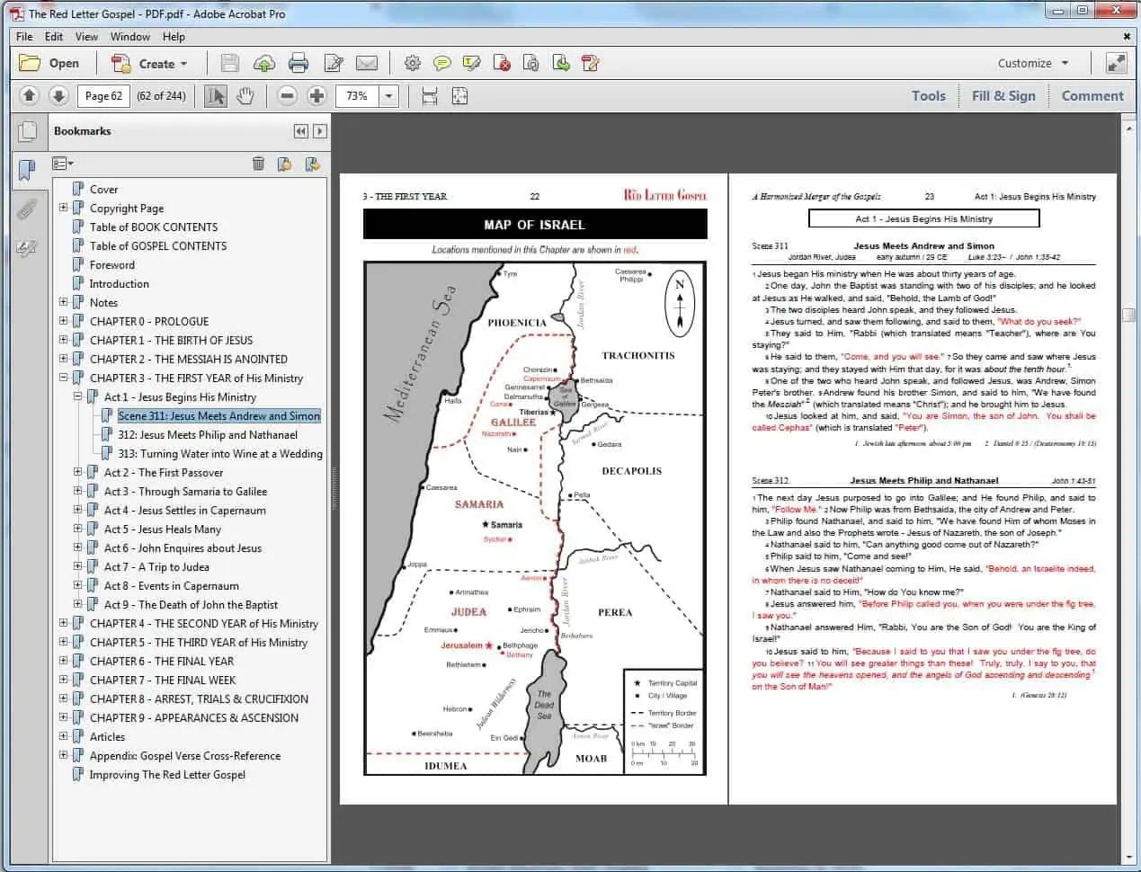1141x872 pixels.
Task: Collapse the Act 1 bookmark node
Action: pos(78,396)
